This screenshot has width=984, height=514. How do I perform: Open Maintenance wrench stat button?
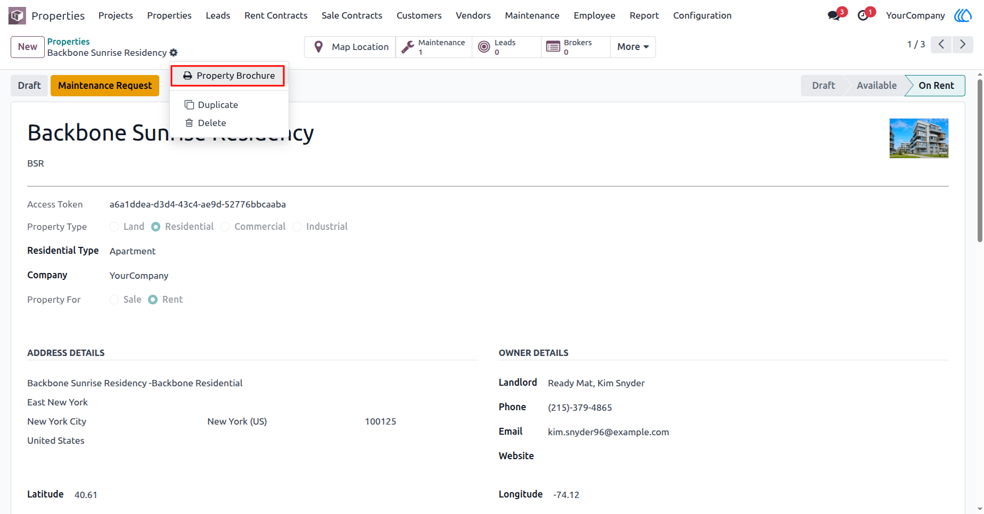click(x=434, y=47)
